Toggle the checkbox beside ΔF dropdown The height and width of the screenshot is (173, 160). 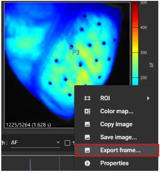point(67,143)
